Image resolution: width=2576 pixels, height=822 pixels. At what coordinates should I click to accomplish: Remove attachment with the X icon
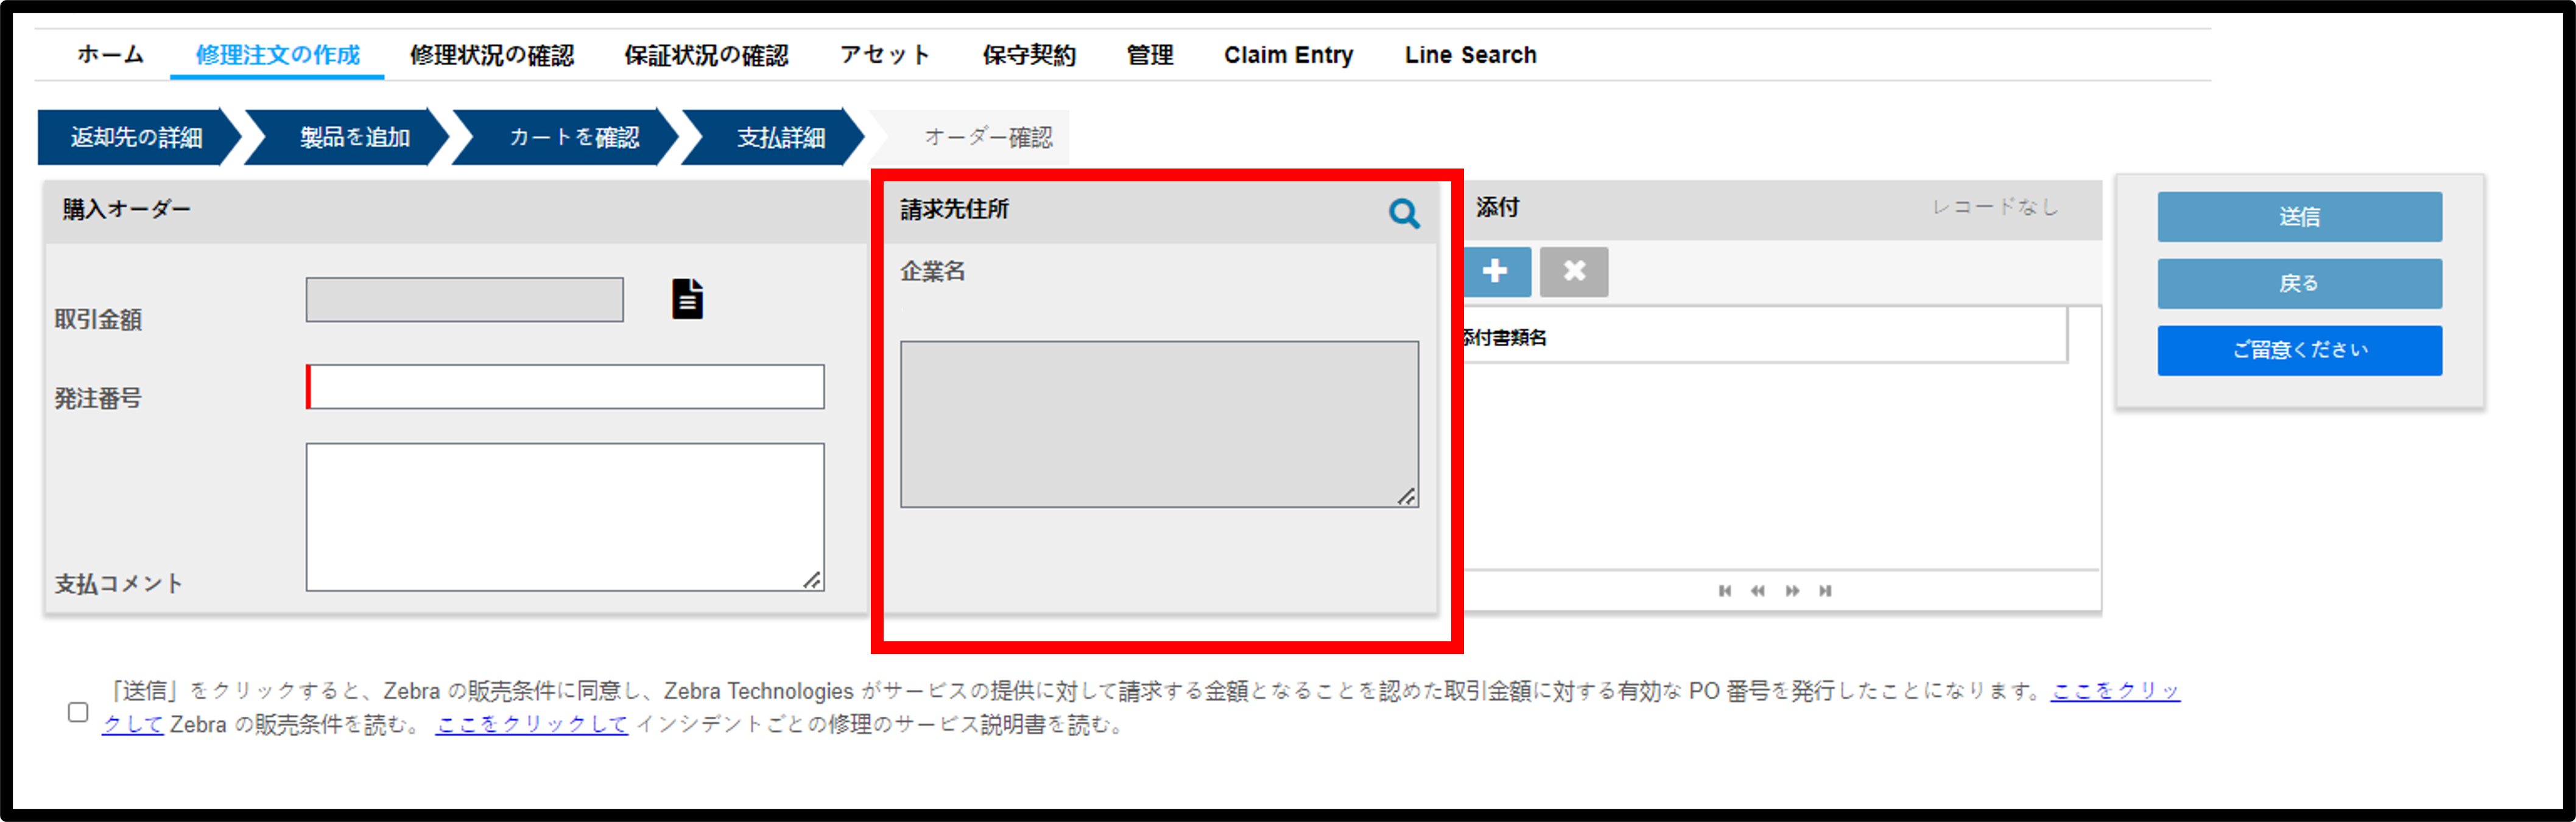click(1574, 272)
